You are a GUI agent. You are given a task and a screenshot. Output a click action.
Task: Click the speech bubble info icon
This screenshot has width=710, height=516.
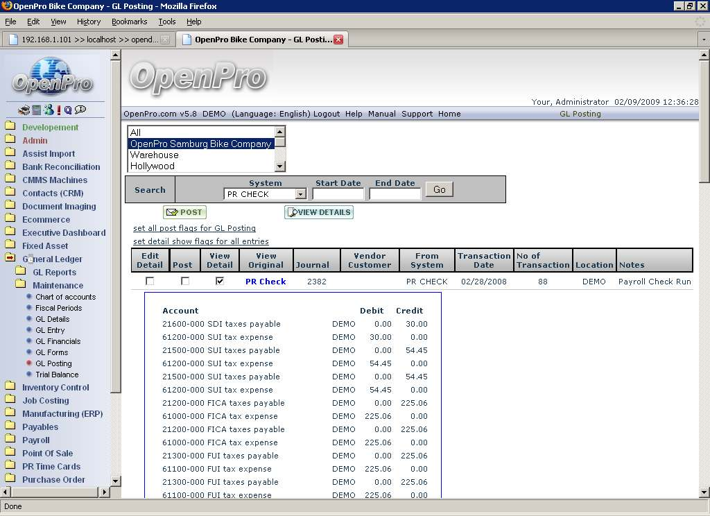(x=80, y=110)
